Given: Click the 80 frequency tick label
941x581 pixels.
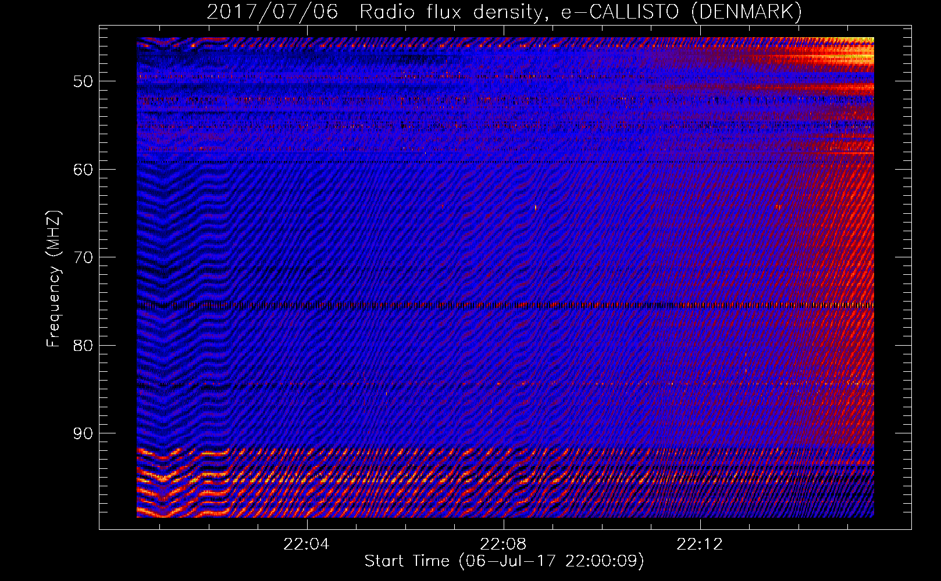Looking at the screenshot, I should click(83, 346).
